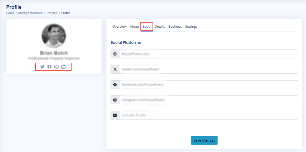This screenshot has width=306, height=152.
Task: Open Manage Members breadcrumb link
Action: pyautogui.click(x=30, y=13)
